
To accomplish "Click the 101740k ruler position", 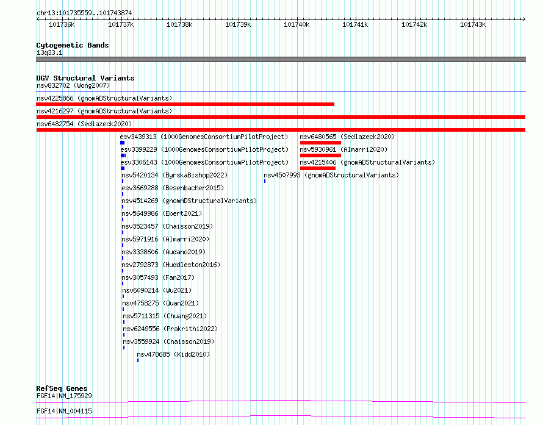I will click(x=297, y=24).
